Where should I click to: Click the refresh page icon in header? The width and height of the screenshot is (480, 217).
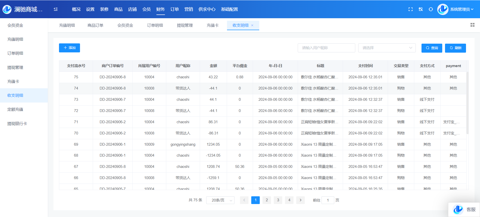click(x=431, y=9)
